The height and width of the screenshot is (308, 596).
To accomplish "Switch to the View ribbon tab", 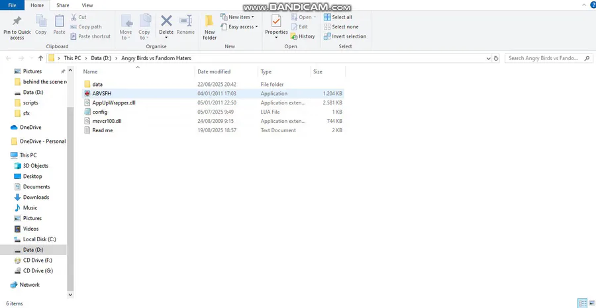I will [87, 5].
